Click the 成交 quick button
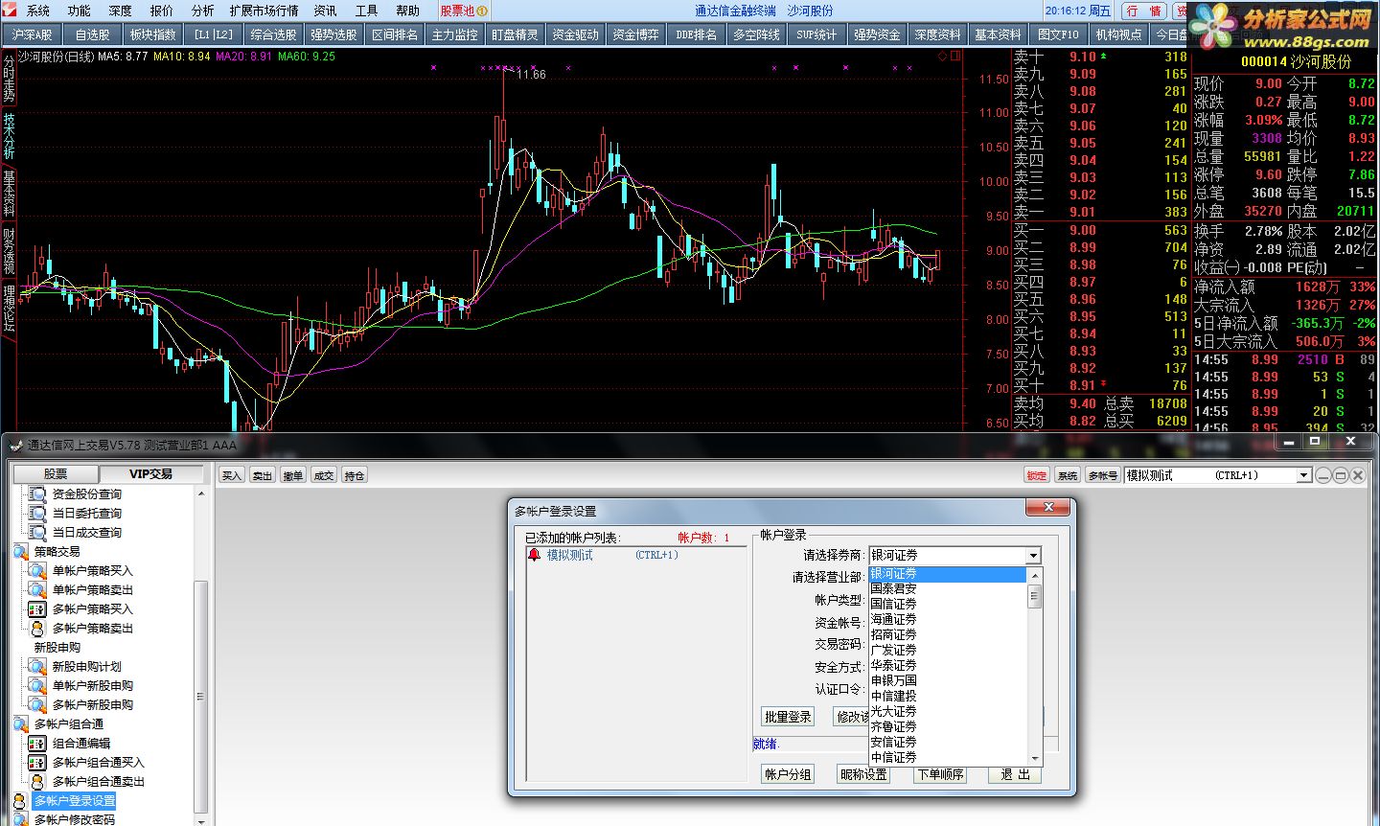1380x826 pixels. [323, 475]
